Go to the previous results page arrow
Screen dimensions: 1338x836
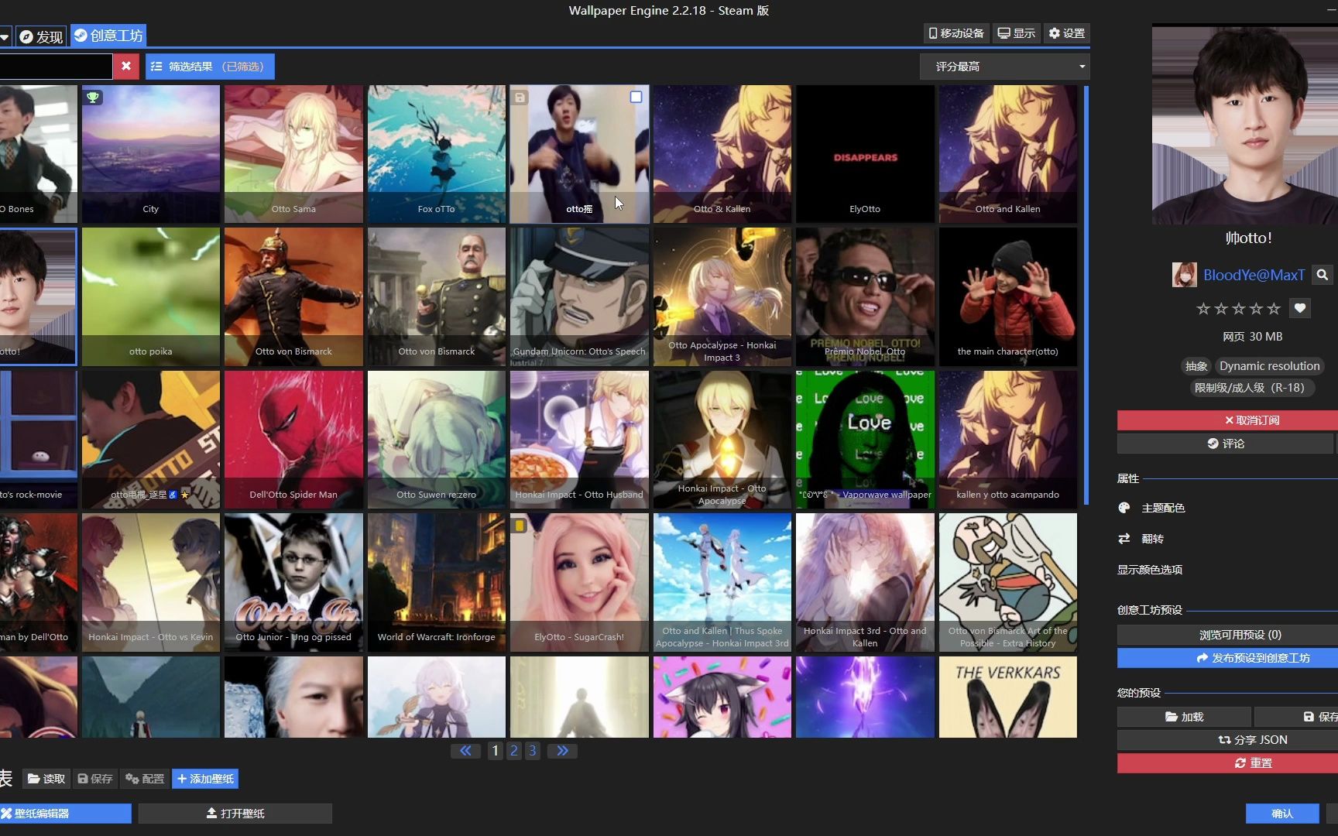tap(465, 751)
